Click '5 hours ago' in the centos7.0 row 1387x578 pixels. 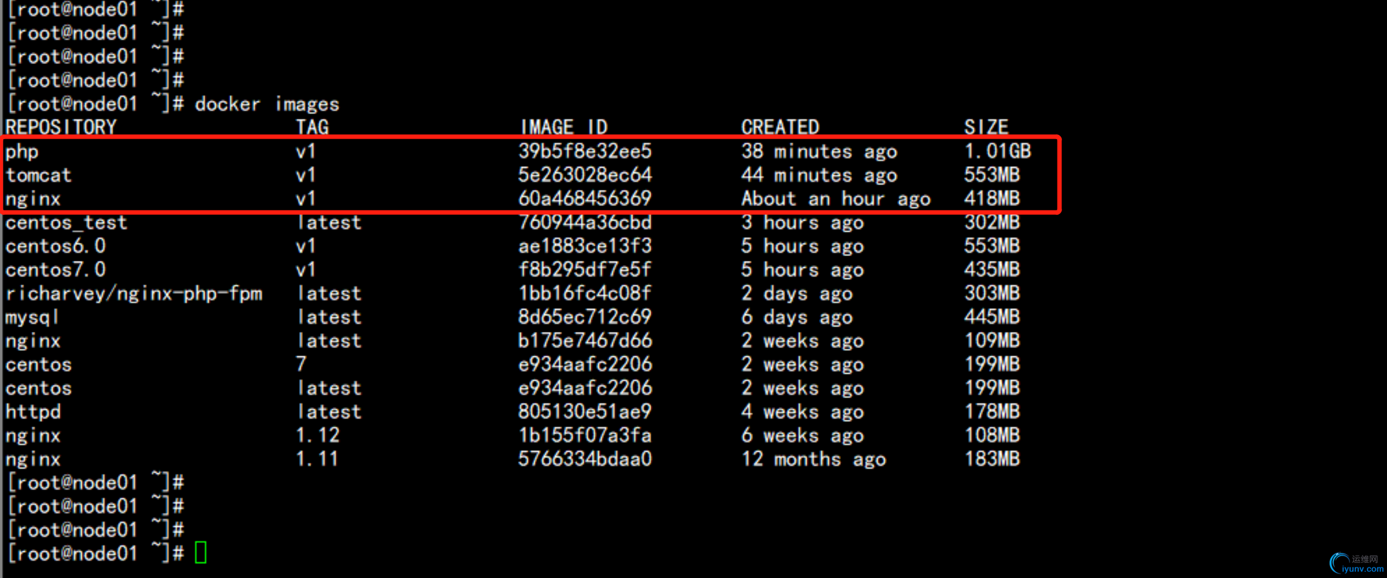(x=802, y=271)
